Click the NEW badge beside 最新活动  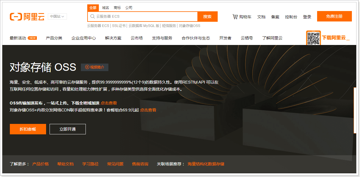tap(32, 38)
